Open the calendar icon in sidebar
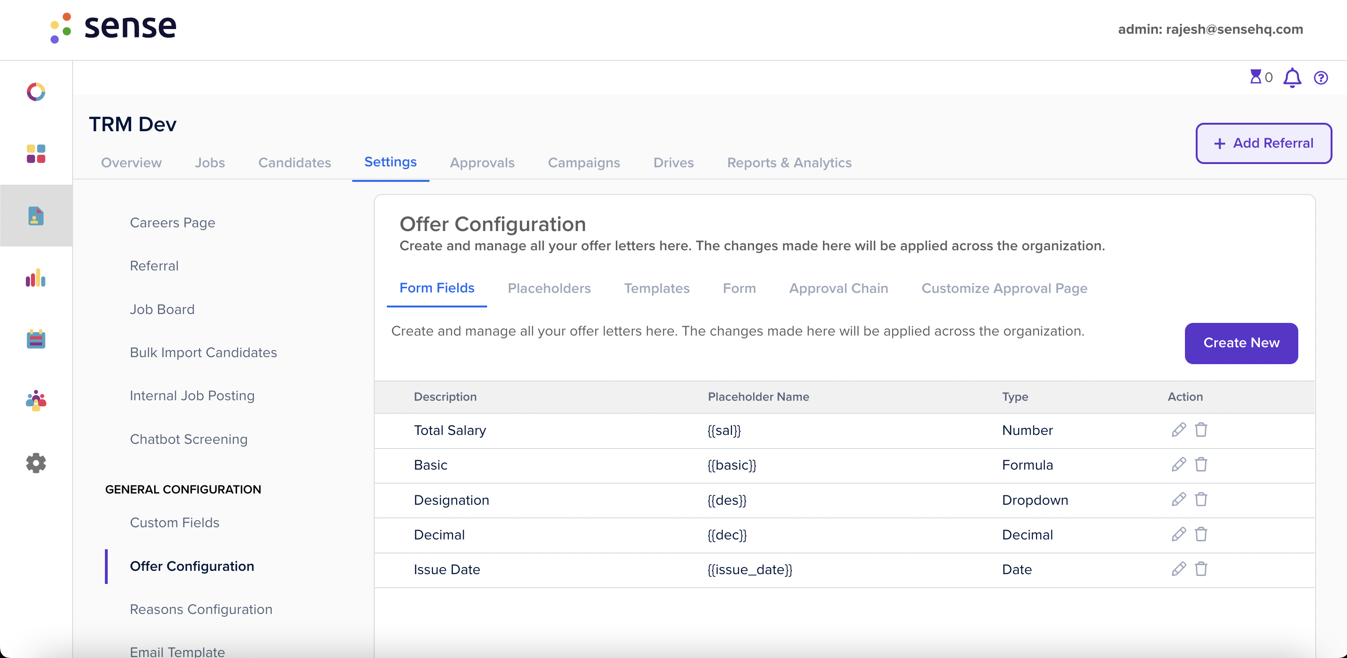Viewport: 1347px width, 658px height. click(36, 339)
